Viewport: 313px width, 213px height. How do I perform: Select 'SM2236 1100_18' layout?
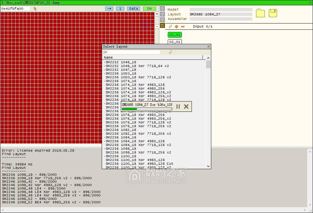click(x=121, y=156)
